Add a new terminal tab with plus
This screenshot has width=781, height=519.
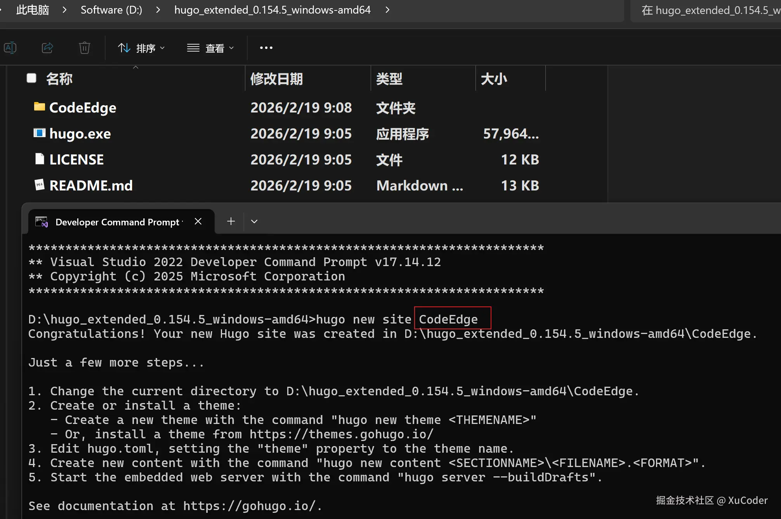click(231, 221)
